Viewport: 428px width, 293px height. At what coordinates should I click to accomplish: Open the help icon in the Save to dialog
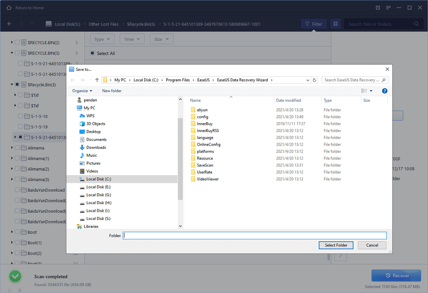click(x=385, y=91)
